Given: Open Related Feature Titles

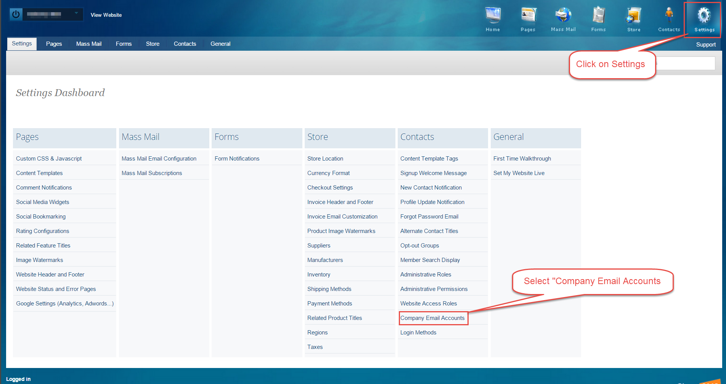Looking at the screenshot, I should (x=43, y=246).
